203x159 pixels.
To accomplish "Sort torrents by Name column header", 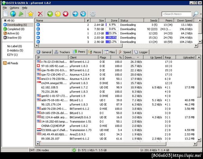I will click(60, 20).
